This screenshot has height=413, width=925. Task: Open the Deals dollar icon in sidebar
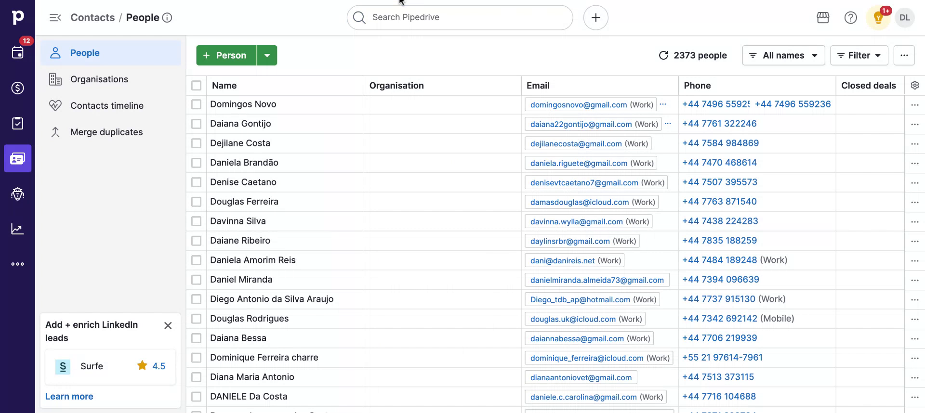coord(17,88)
